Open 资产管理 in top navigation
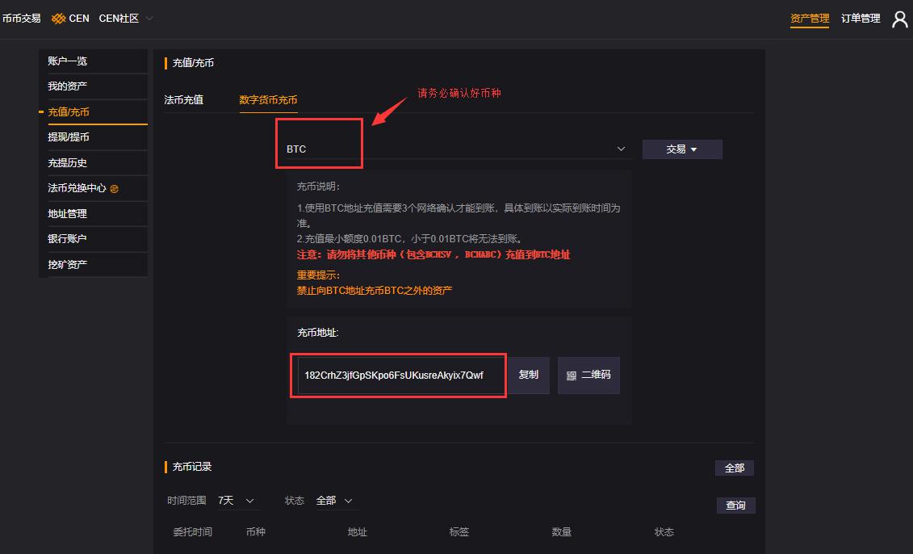Image resolution: width=913 pixels, height=554 pixels. [810, 19]
